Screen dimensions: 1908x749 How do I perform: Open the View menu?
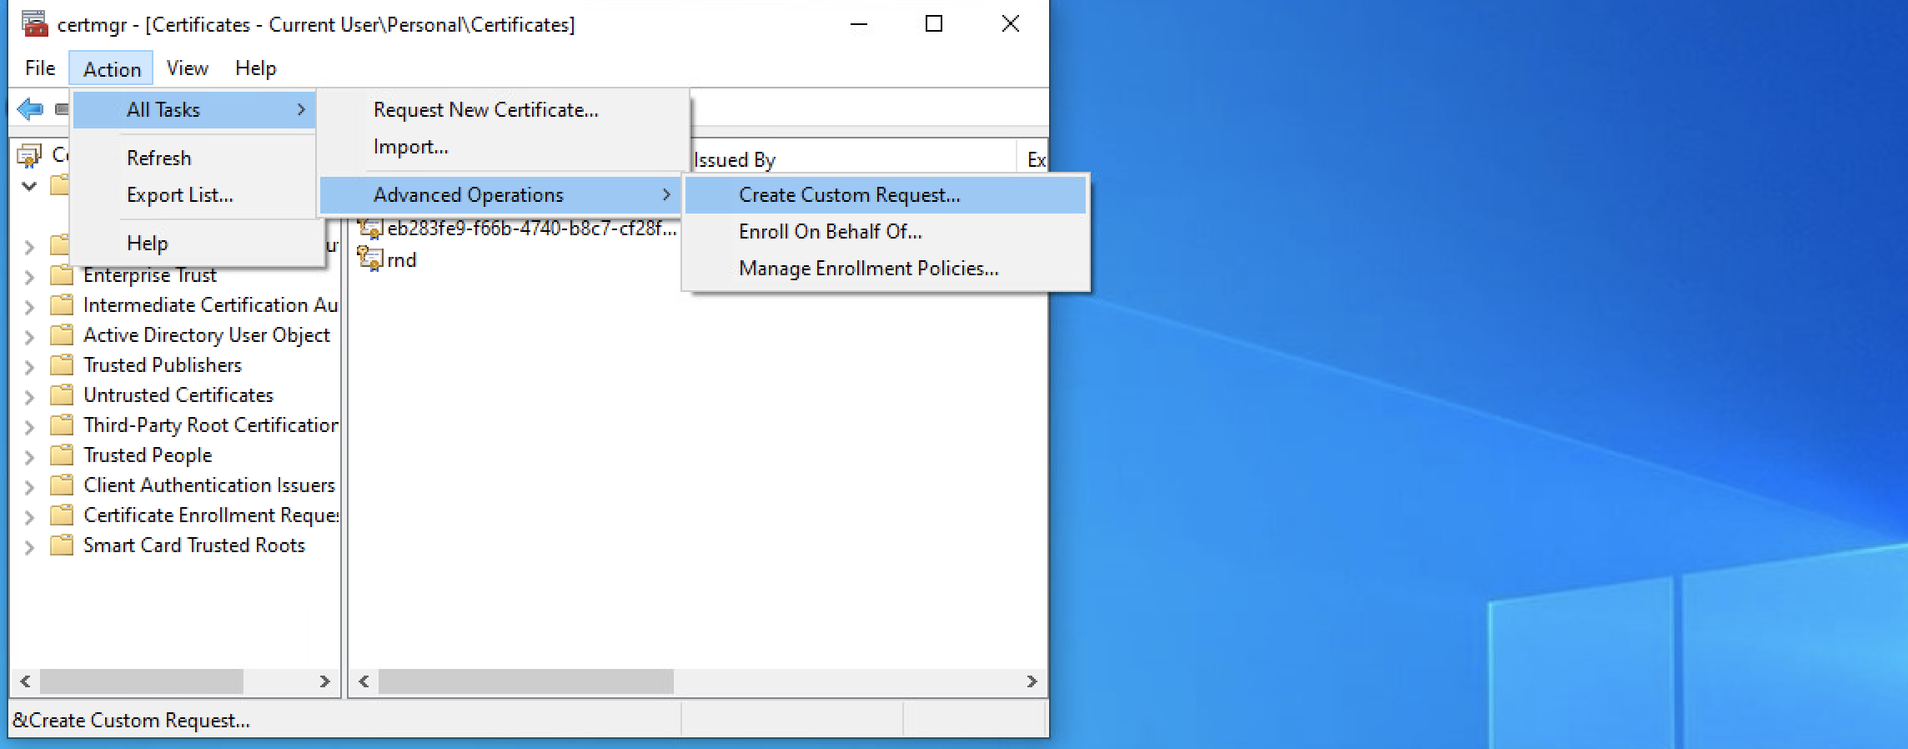click(x=187, y=68)
